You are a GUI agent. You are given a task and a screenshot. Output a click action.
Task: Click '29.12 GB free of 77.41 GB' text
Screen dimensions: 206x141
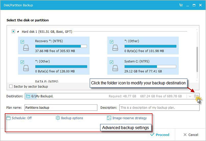pyautogui.click(x=143, y=71)
